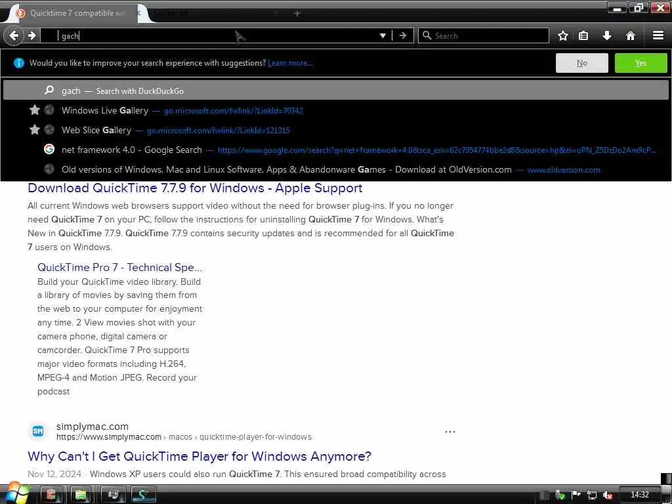Viewport: 672px width, 504px height.
Task: Open the network tray icon
Action: click(x=592, y=495)
